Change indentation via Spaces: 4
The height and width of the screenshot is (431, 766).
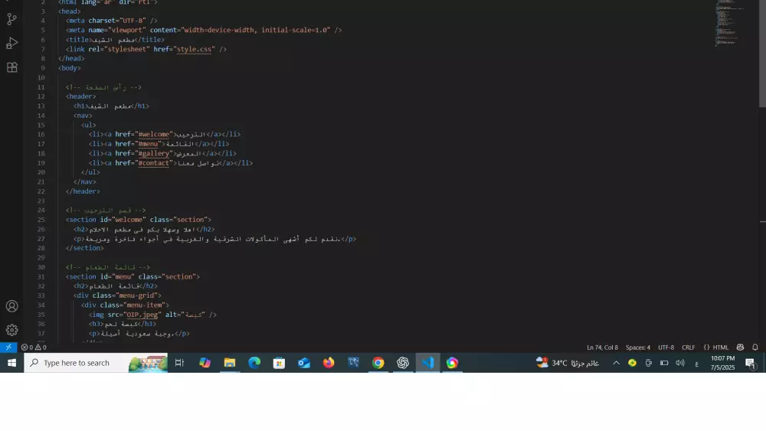coord(637,348)
